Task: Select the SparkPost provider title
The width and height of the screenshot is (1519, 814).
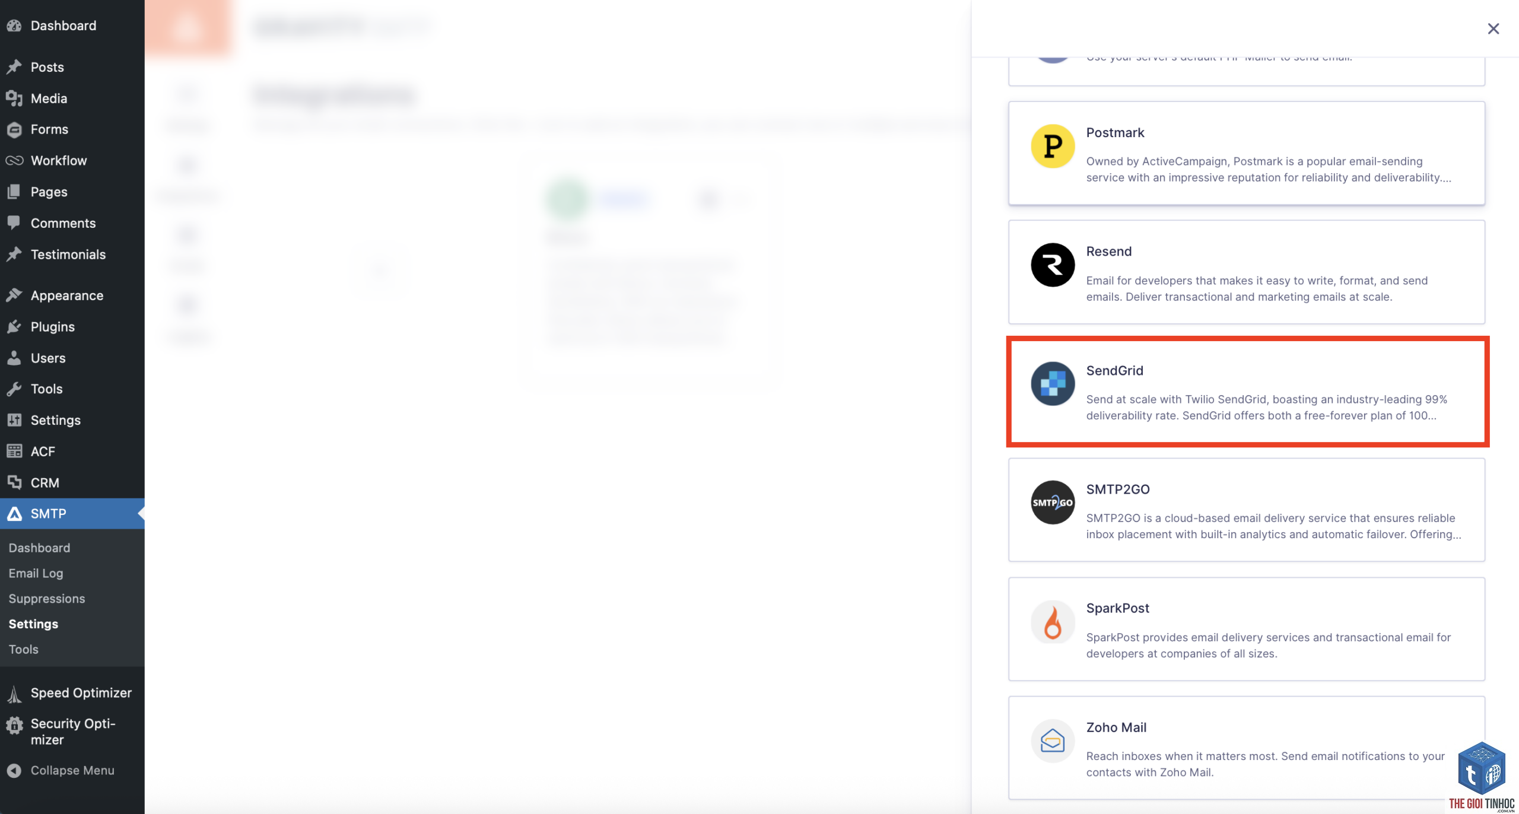Action: [x=1117, y=608]
